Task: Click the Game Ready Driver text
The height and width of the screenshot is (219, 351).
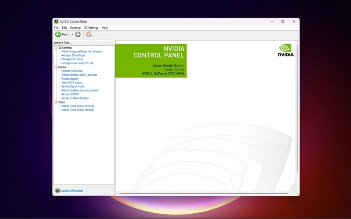Action: click(x=168, y=65)
